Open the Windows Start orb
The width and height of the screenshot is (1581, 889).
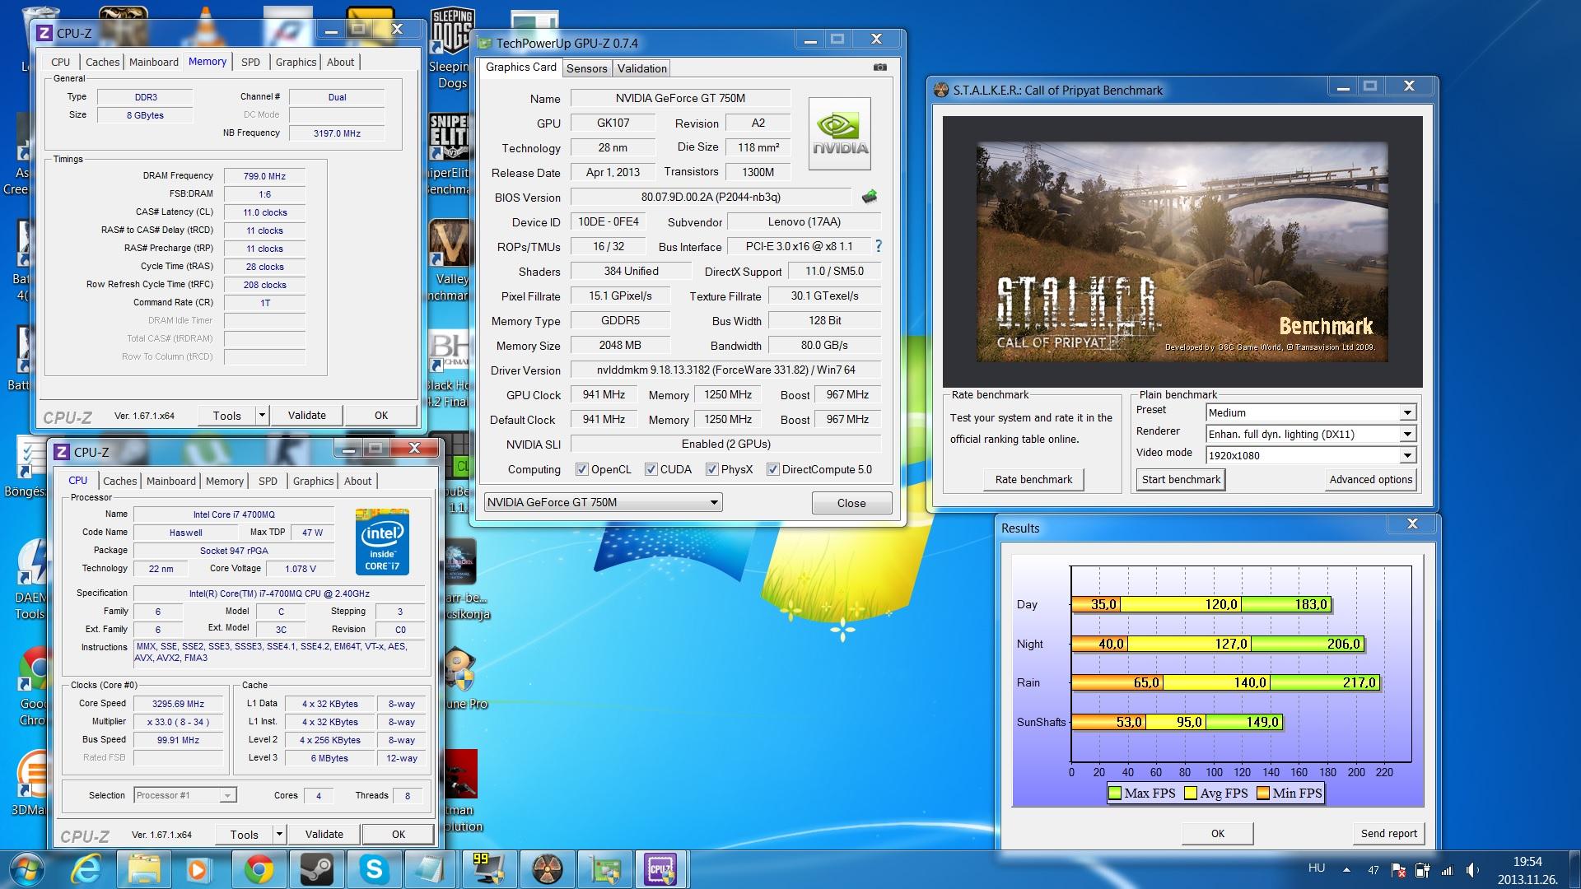[26, 869]
